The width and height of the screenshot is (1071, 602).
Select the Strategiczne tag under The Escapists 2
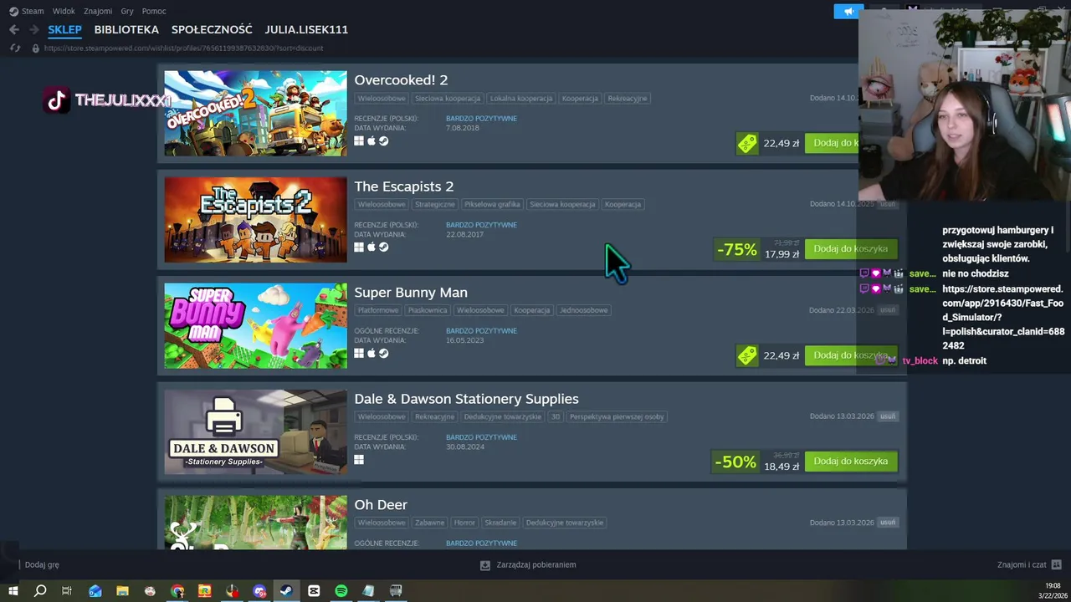coord(435,204)
